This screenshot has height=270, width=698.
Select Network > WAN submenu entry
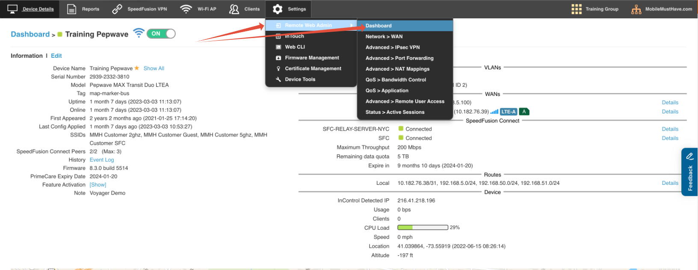[x=405, y=36]
